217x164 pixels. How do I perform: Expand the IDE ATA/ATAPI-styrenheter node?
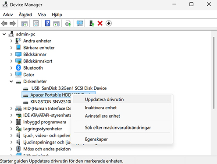[x=11, y=115]
